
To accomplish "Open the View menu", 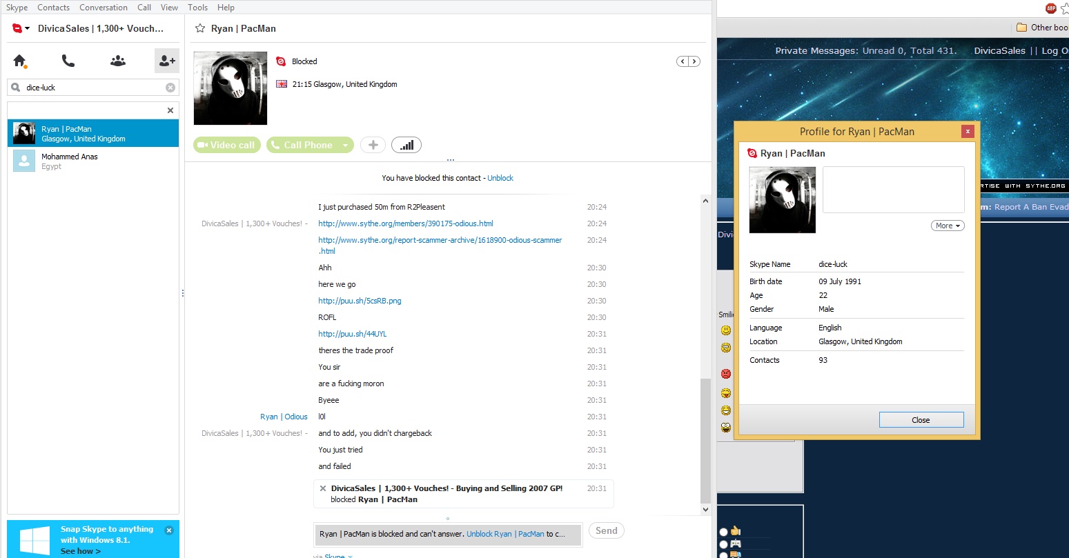I will tap(170, 8).
